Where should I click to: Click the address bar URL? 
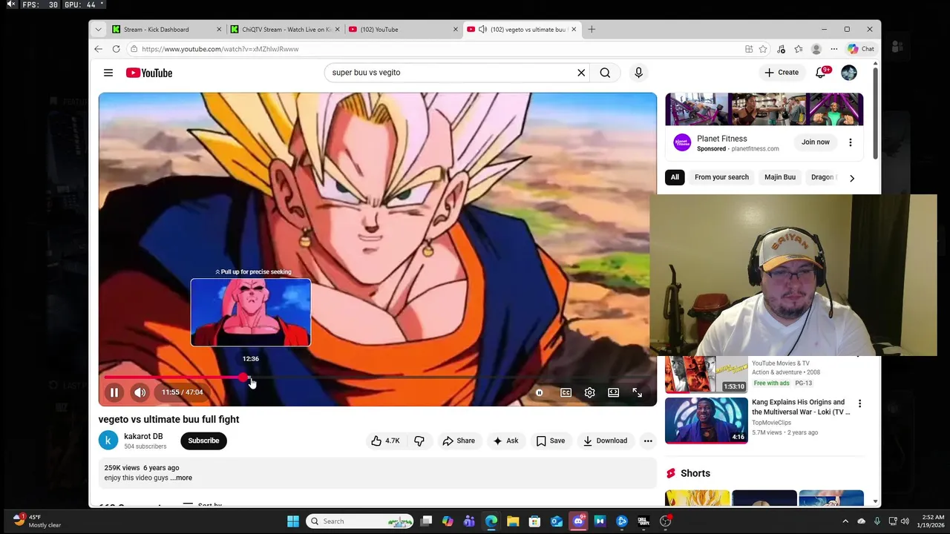coord(220,49)
